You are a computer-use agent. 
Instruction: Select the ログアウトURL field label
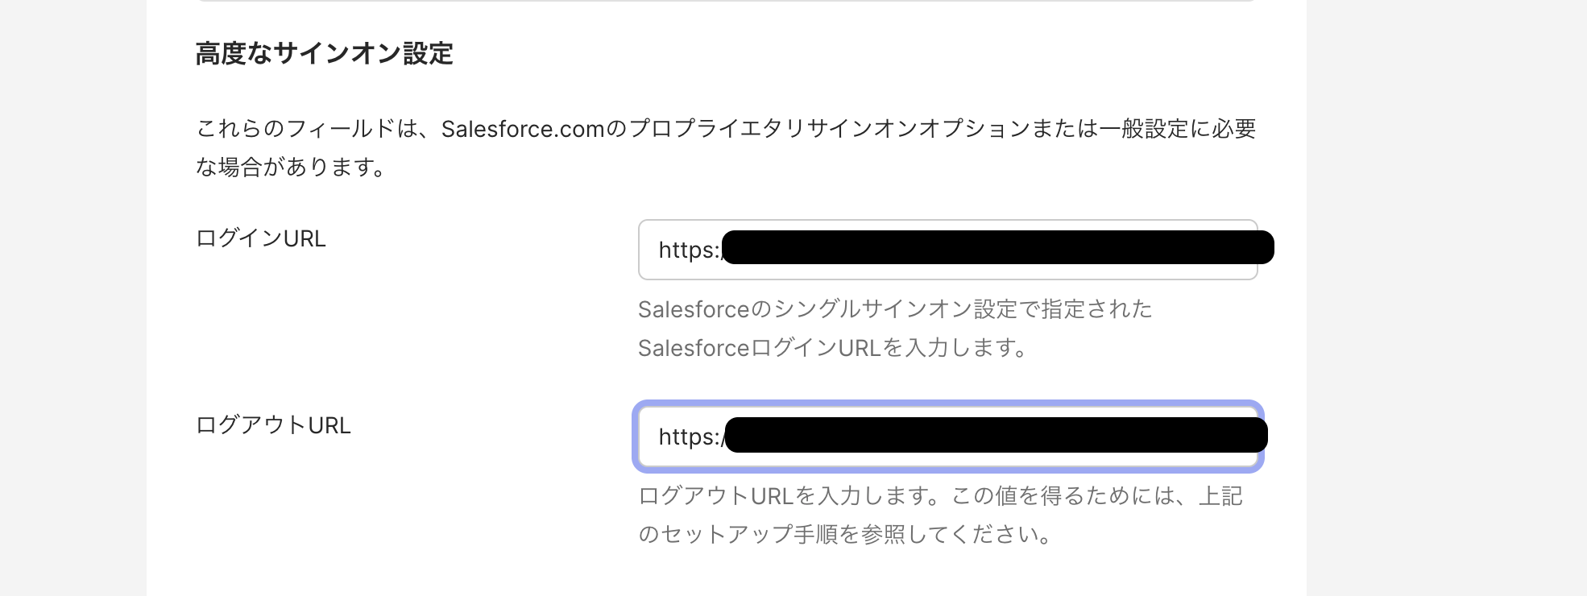pyautogui.click(x=274, y=425)
